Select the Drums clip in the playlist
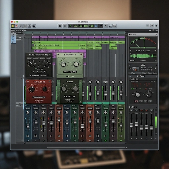Screen dimensions: 169x169 point(60,42)
